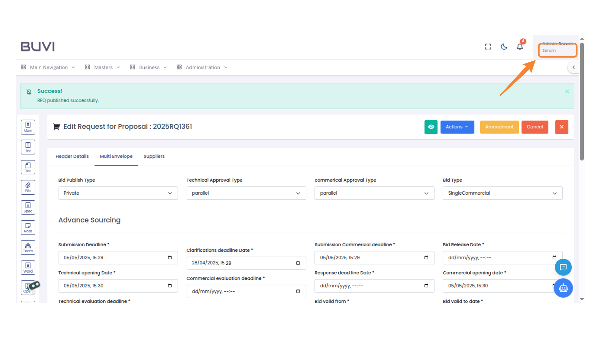
Task: Switch to the Suppliers tab
Action: point(154,156)
